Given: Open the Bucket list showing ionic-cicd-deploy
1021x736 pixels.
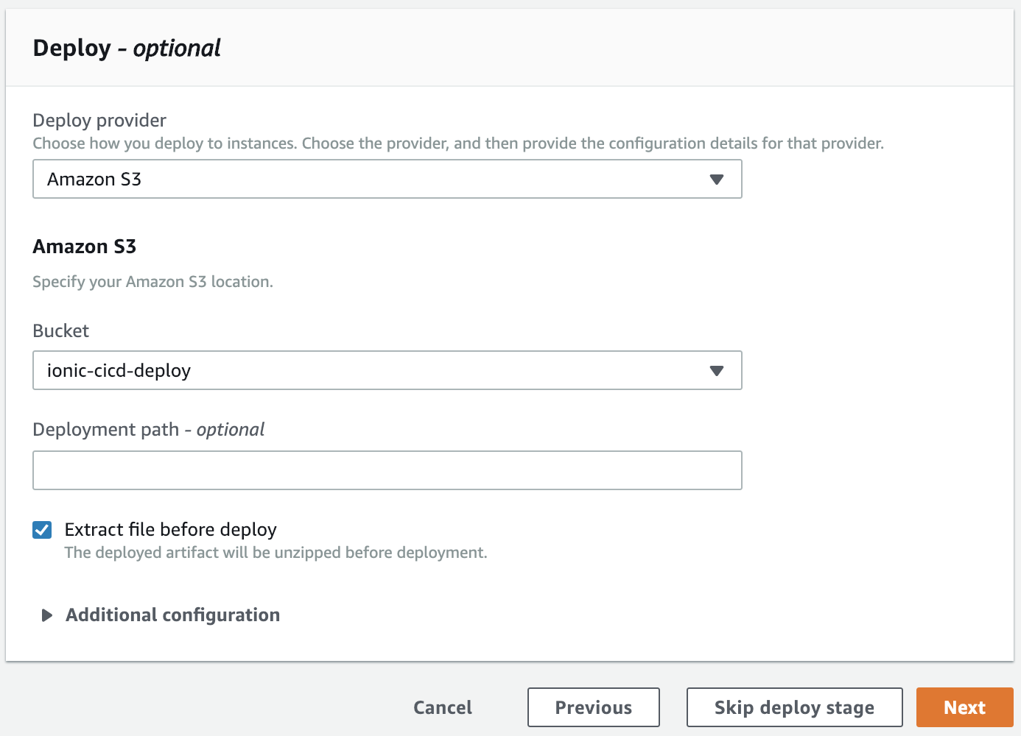Looking at the screenshot, I should (x=387, y=371).
